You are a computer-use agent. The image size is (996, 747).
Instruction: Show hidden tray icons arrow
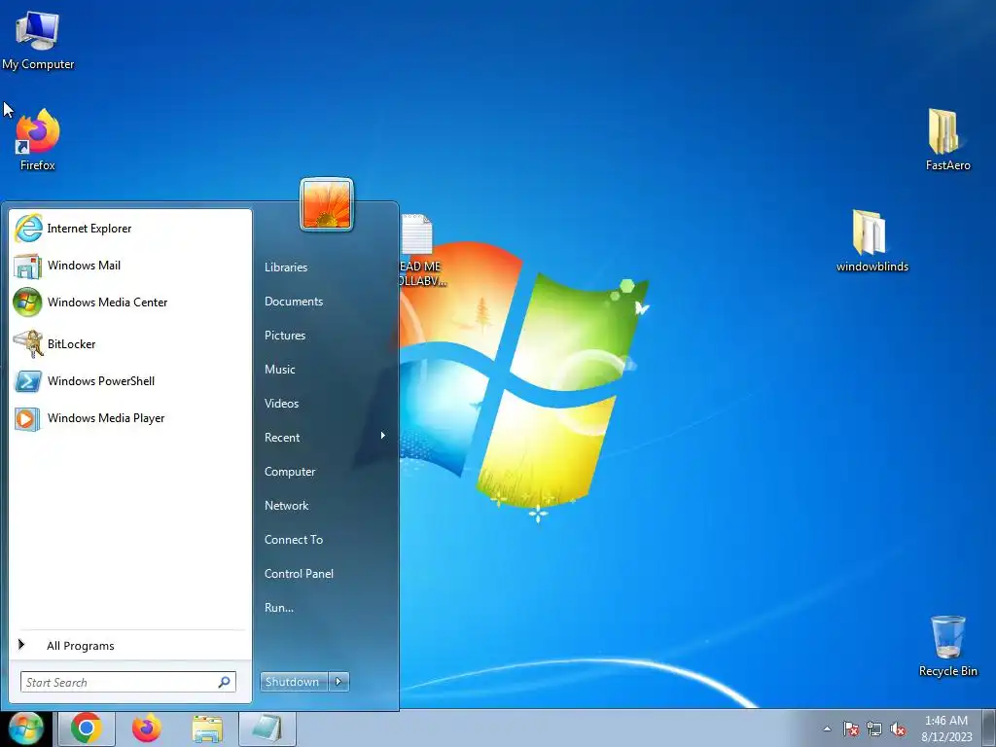coord(827,729)
